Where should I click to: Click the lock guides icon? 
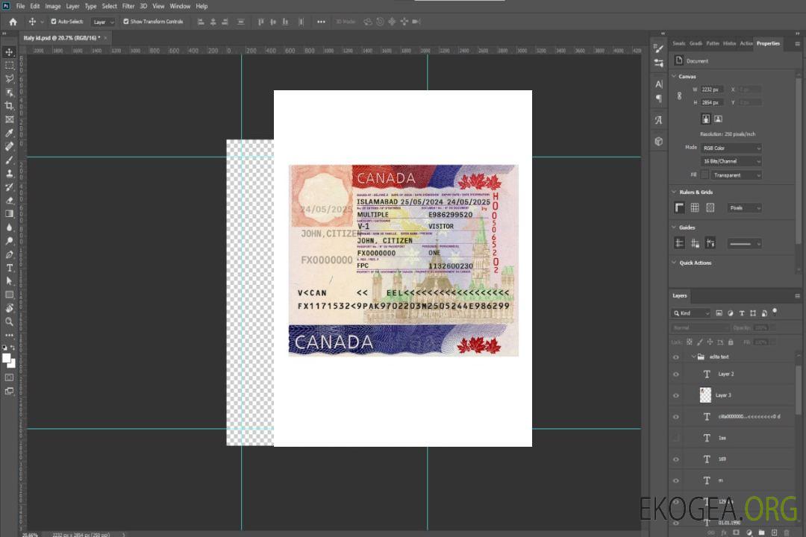[x=695, y=244]
